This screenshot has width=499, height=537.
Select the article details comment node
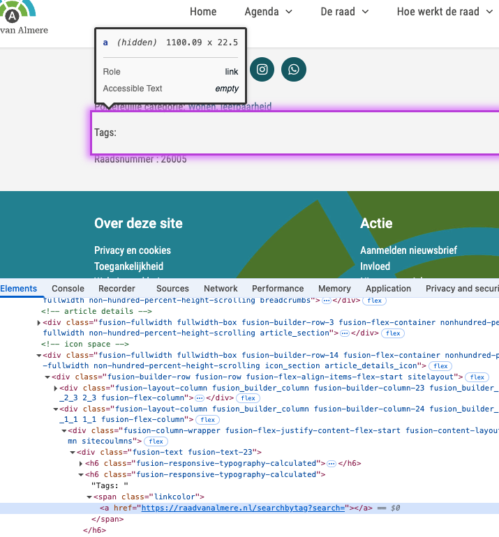pyautogui.click(x=96, y=311)
